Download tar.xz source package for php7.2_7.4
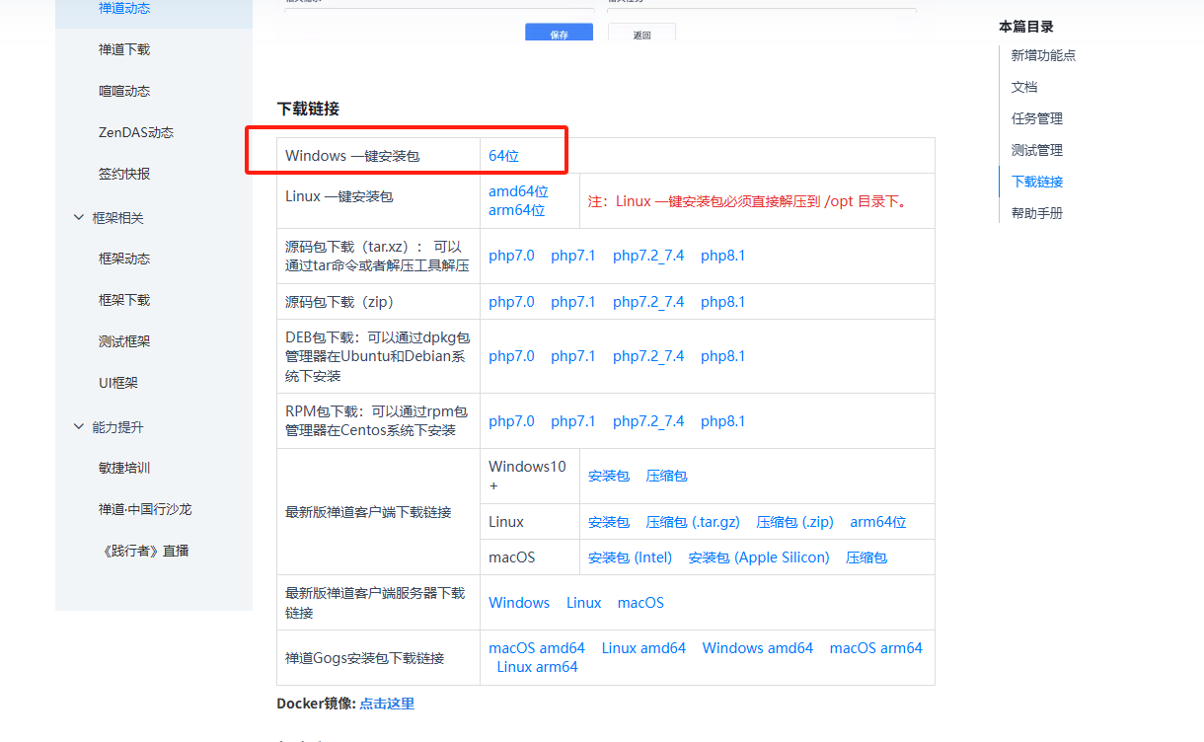The image size is (1204, 742). click(x=648, y=256)
